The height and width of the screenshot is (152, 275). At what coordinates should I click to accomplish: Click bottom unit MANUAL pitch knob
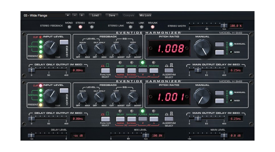tap(202, 96)
